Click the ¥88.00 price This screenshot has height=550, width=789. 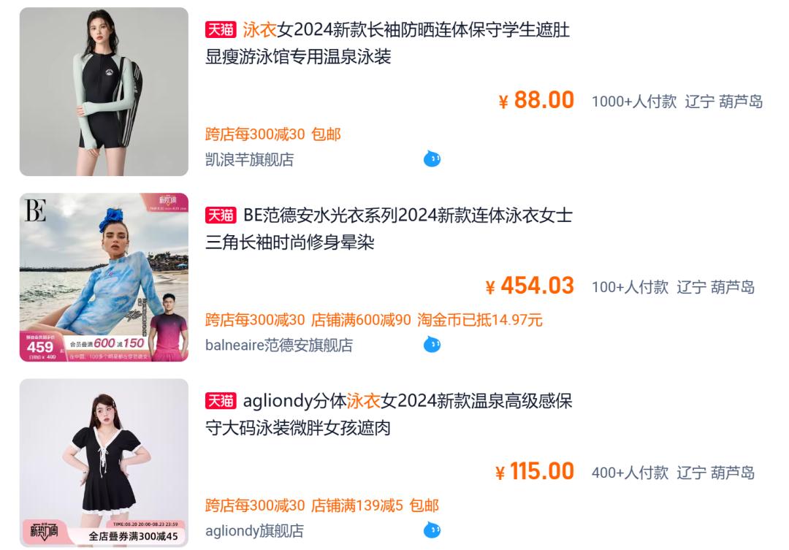point(536,100)
